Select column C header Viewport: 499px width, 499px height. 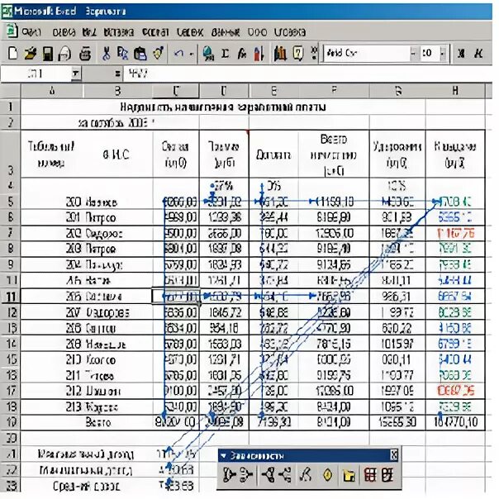176,92
